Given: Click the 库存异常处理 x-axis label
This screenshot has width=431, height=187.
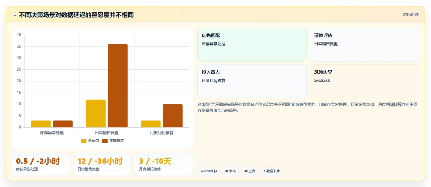Looking at the screenshot, I should coord(52,133).
